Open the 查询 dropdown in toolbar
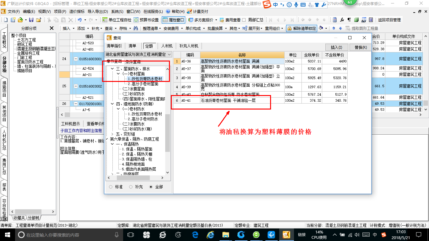Screen dimensions: 429x241 pyautogui.click(x=110, y=28)
